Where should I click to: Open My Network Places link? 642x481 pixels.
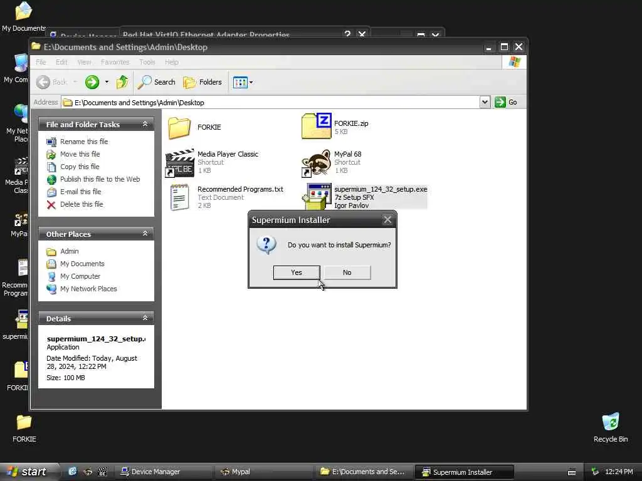click(x=88, y=289)
